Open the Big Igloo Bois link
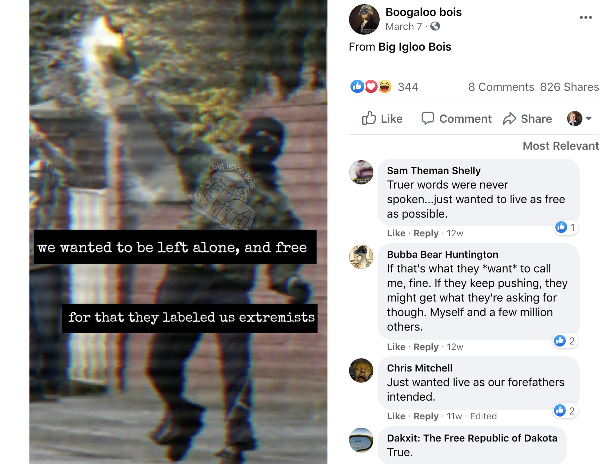Viewport: 610px width, 464px height. click(x=415, y=47)
